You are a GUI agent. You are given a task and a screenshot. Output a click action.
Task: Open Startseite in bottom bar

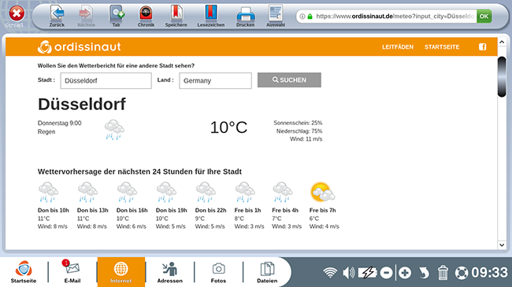[x=24, y=272]
